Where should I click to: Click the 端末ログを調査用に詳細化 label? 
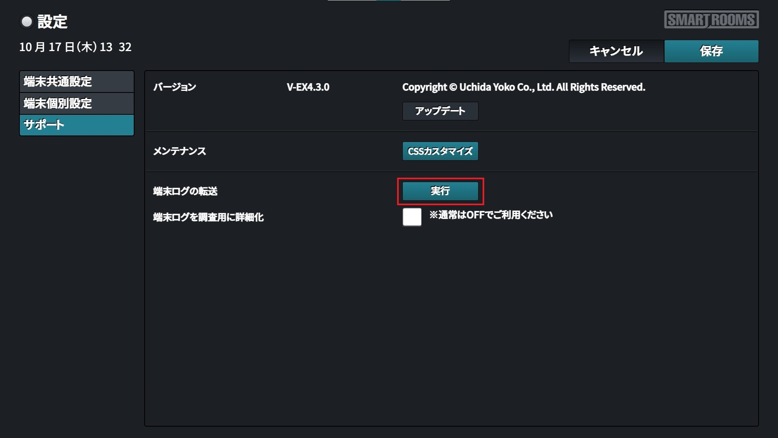point(208,217)
